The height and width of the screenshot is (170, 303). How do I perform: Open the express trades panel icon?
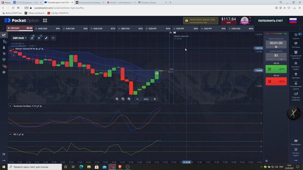coord(295,66)
